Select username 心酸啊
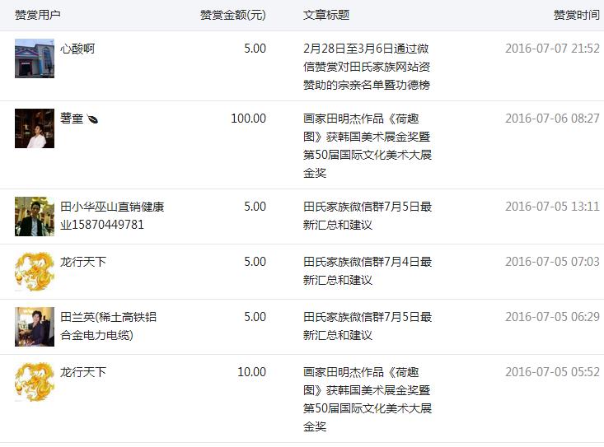 (77, 49)
